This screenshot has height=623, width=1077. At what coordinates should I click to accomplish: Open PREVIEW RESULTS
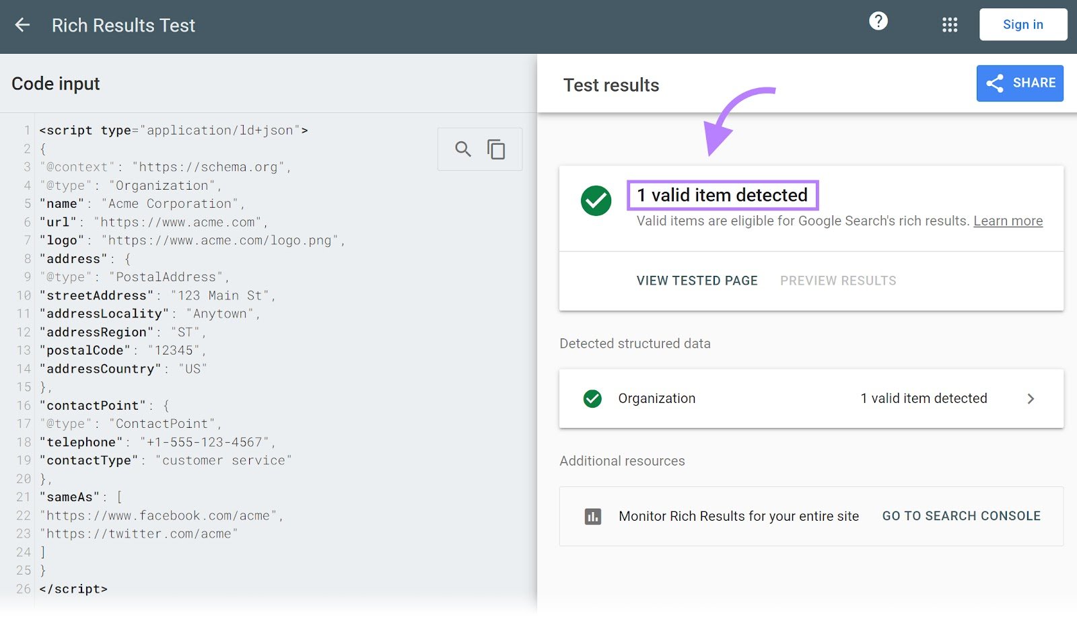[x=837, y=281]
